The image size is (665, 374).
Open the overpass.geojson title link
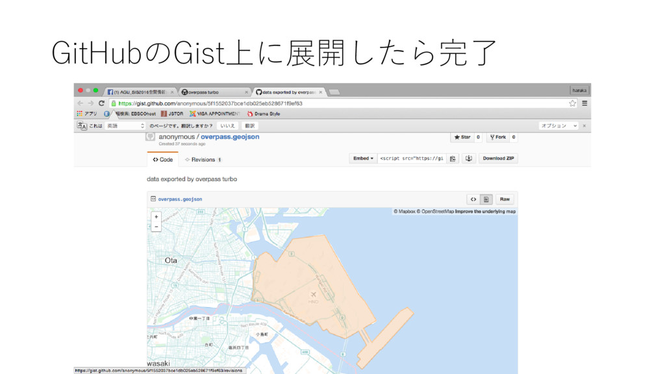click(x=230, y=136)
